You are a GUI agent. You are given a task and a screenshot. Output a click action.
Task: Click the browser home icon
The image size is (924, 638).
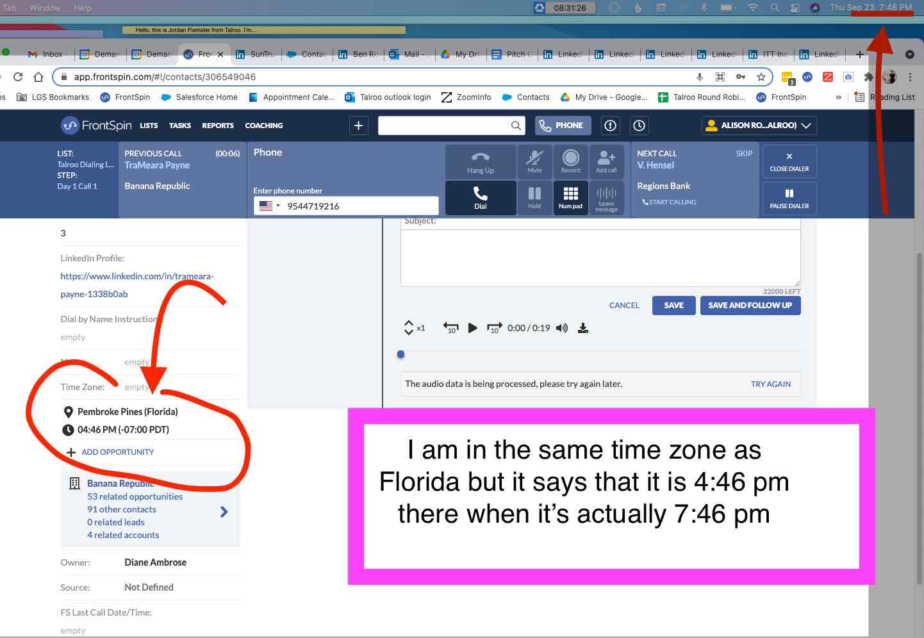tap(38, 77)
